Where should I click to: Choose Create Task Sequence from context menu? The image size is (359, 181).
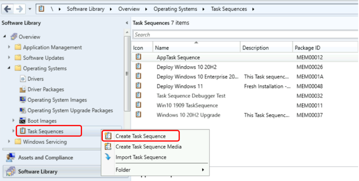[x=141, y=136]
